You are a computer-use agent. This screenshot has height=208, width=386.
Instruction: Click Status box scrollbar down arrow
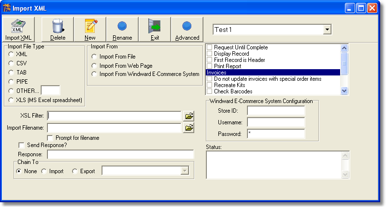point(345,175)
